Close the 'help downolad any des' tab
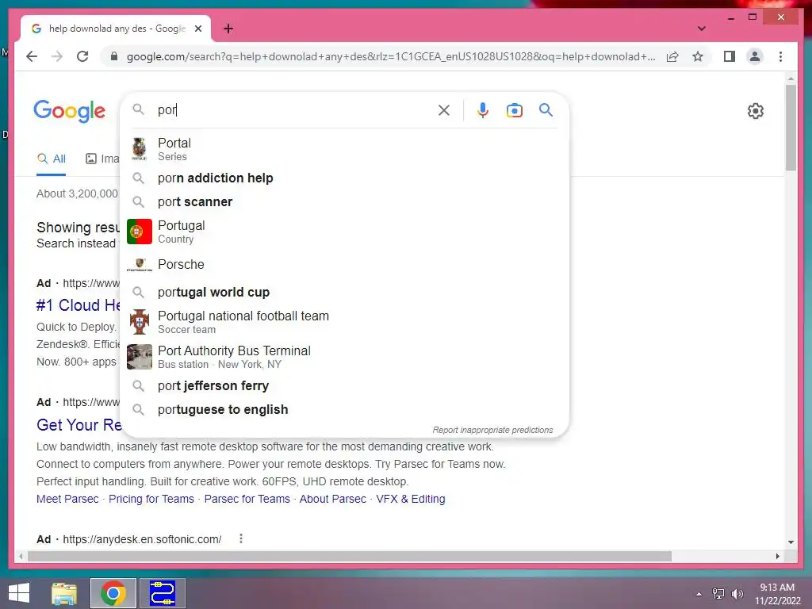The height and width of the screenshot is (609, 812). 198,29
